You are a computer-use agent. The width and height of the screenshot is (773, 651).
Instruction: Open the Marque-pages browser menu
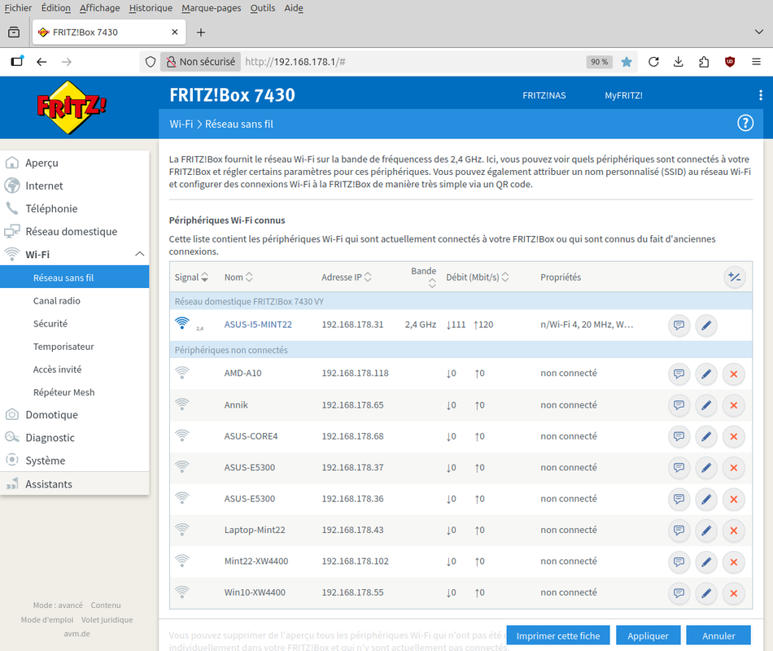pos(211,8)
